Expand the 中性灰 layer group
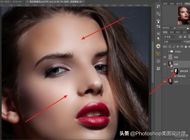 tap(169, 51)
